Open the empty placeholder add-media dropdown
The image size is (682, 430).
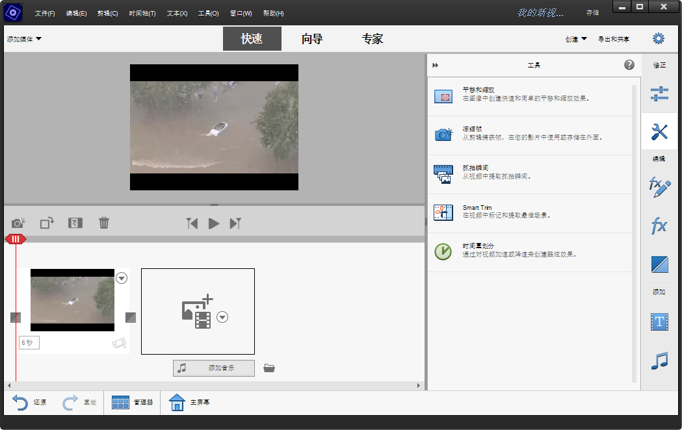222,318
